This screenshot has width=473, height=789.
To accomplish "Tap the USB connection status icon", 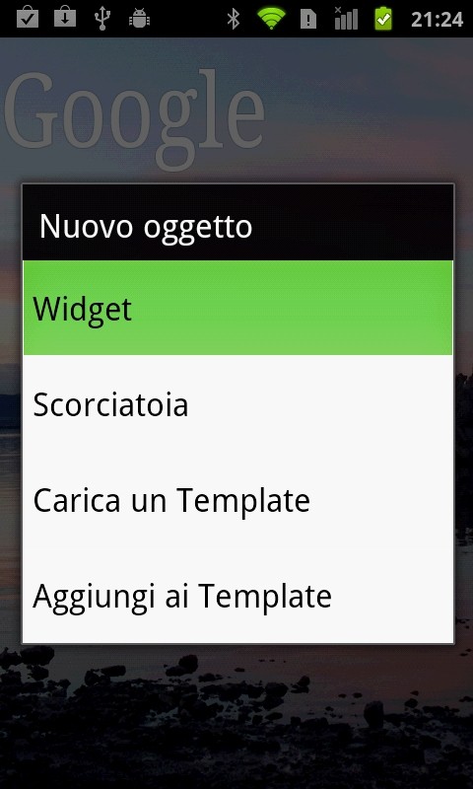I will pyautogui.click(x=102, y=19).
